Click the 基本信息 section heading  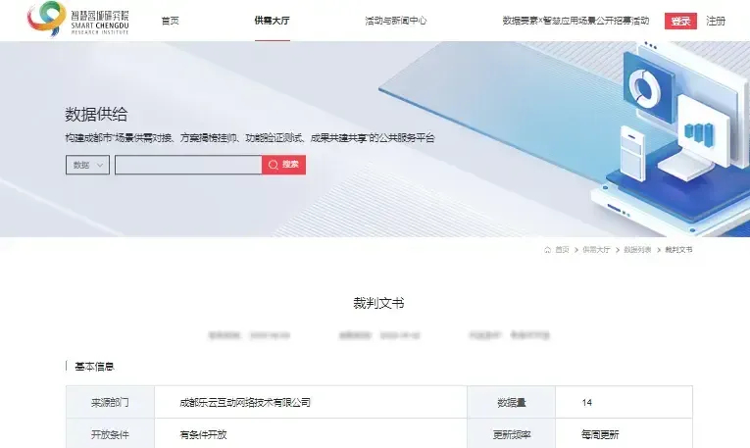pos(94,367)
